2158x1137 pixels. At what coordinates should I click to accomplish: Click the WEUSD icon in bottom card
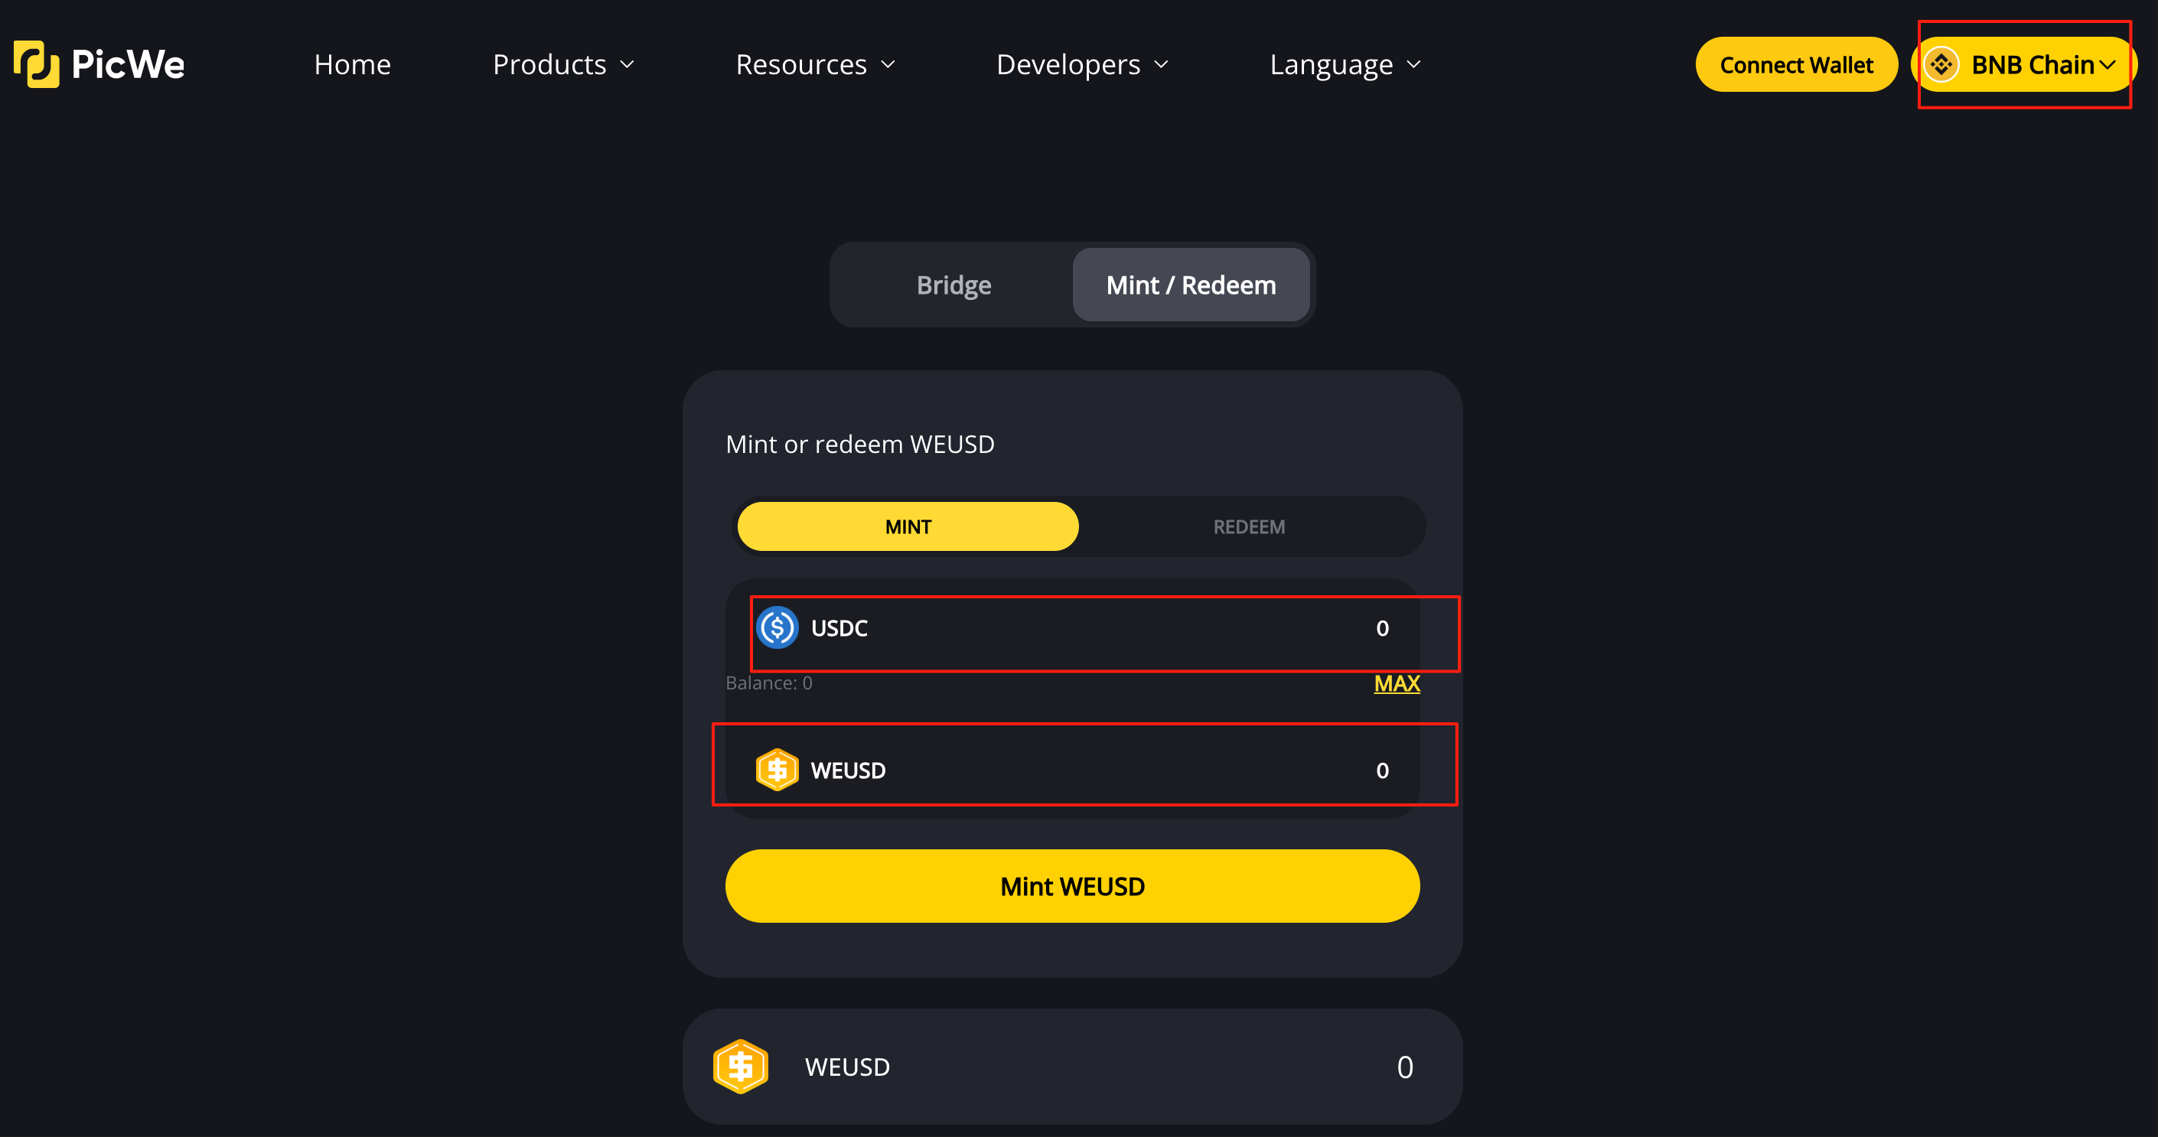tap(741, 1067)
